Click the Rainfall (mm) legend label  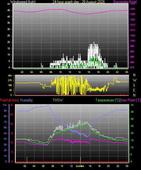tap(9, 100)
